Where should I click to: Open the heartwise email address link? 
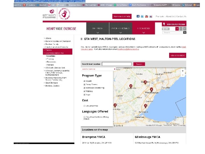tap(128, 49)
